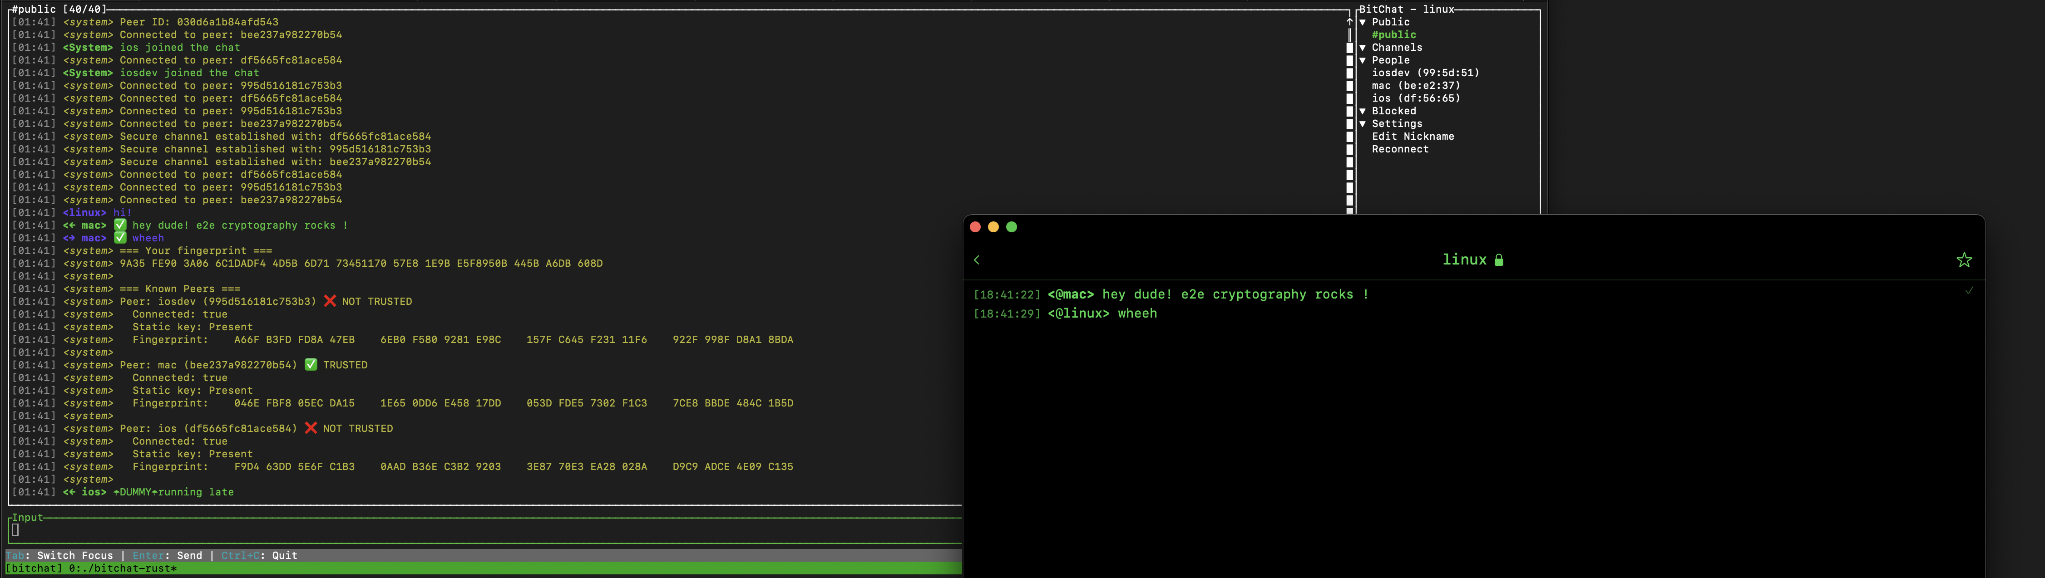
Task: Click the green zoom window button
Action: (x=1012, y=227)
